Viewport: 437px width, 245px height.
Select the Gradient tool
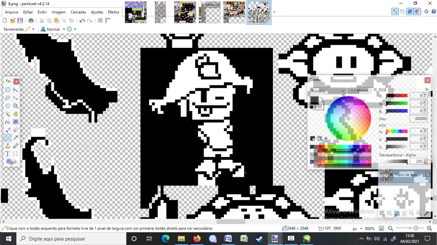click(16, 122)
